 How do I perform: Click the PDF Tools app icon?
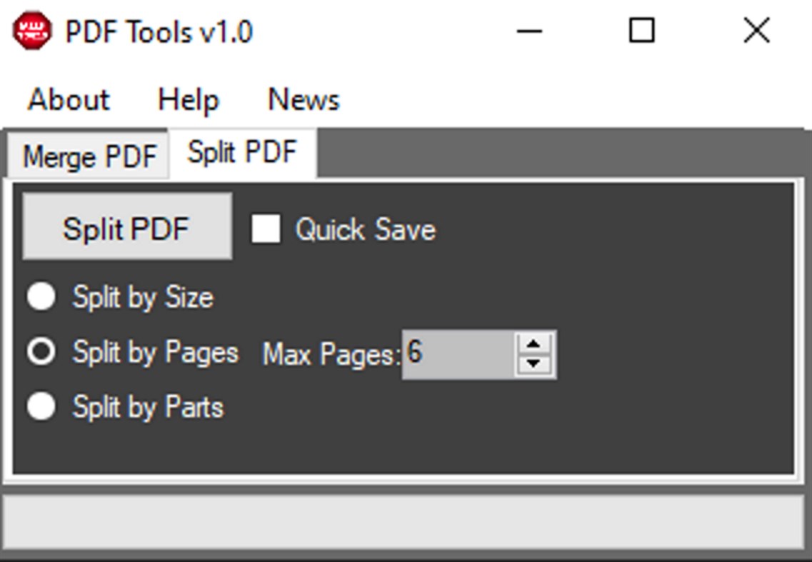tap(32, 31)
